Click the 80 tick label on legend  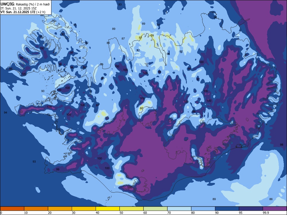coord(193,213)
